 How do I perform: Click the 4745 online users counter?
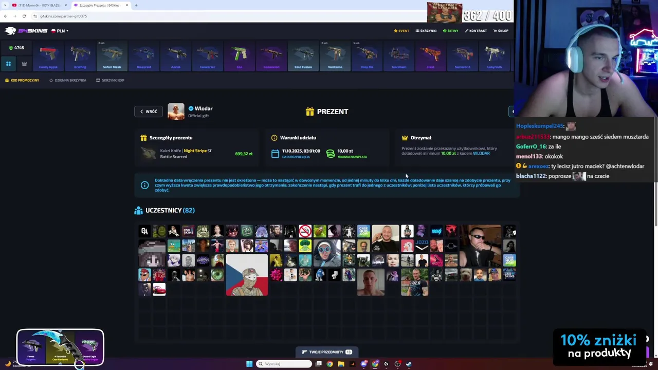click(16, 48)
